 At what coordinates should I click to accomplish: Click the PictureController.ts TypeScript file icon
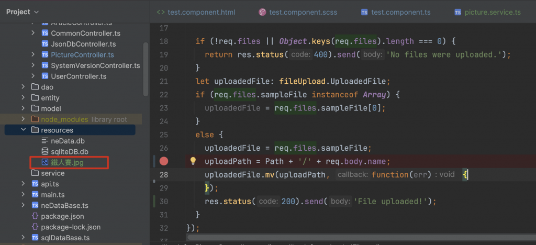click(x=44, y=54)
